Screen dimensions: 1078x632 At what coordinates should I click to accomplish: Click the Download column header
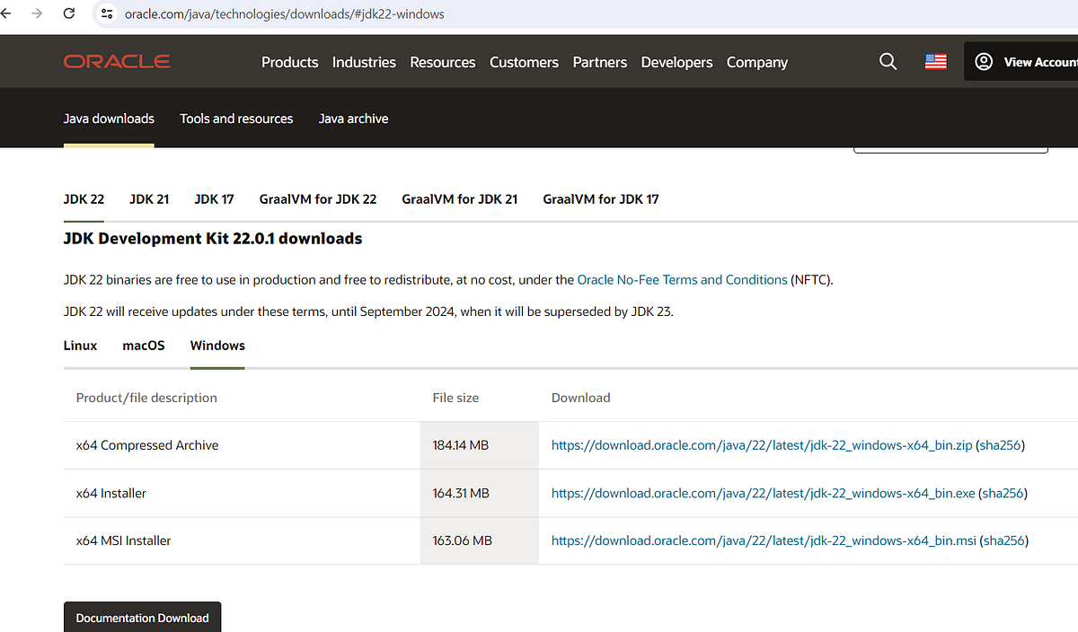(x=580, y=398)
